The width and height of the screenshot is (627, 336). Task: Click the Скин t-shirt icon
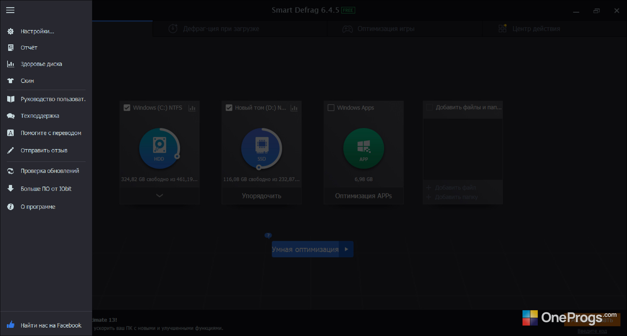coord(10,81)
